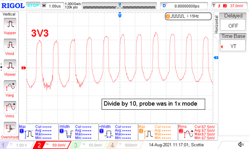Screen dimensions: 249x149
Task: Toggle channel 4 label at 500mV
Action: pyautogui.click(x=124, y=145)
